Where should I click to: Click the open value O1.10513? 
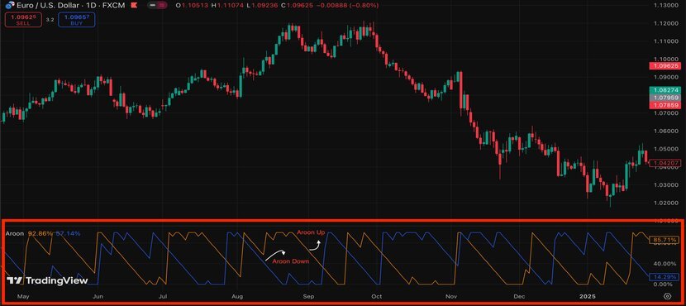[x=192, y=5]
